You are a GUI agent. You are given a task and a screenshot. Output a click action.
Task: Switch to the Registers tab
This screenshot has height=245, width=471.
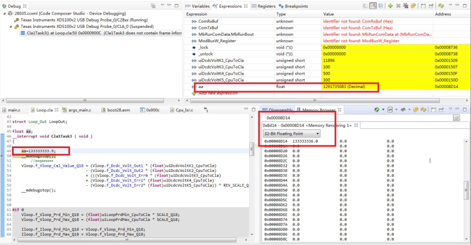(x=264, y=6)
